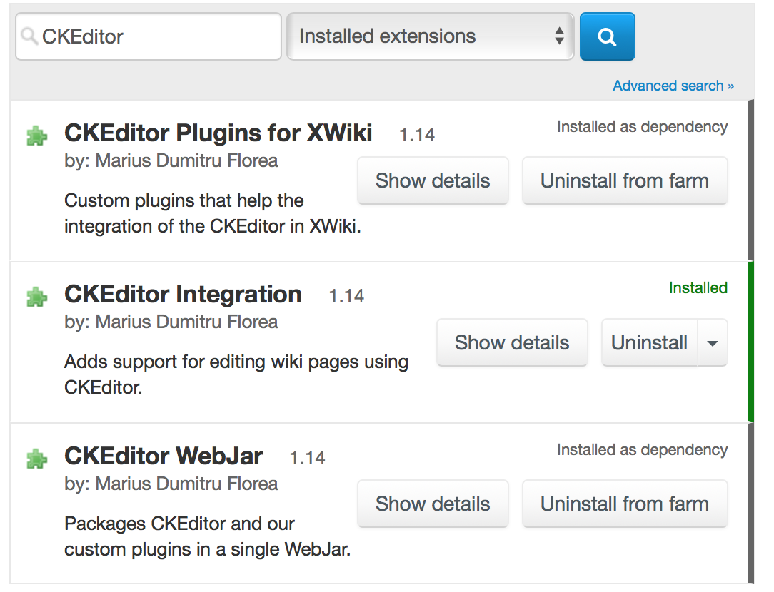
Task: Click version 1.14 next to CKEditor Integration
Action: point(346,296)
